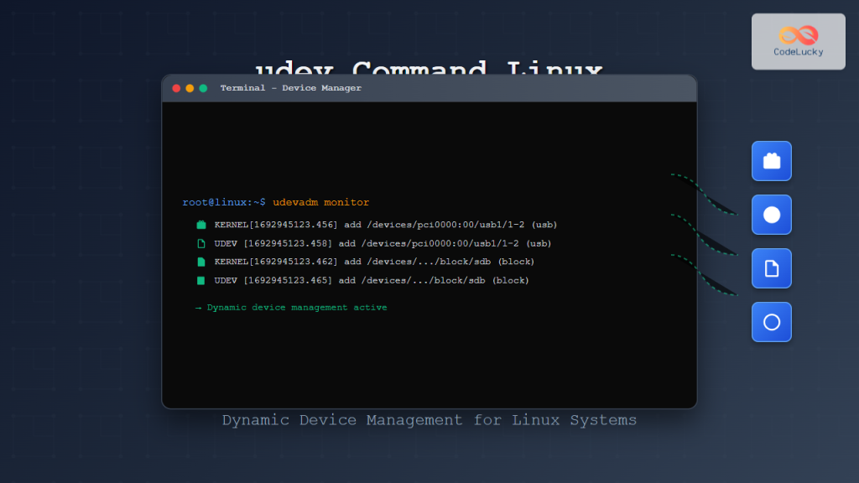859x483 pixels.
Task: Select the square disk icon beside UDEV sdb event
Action: [x=199, y=280]
